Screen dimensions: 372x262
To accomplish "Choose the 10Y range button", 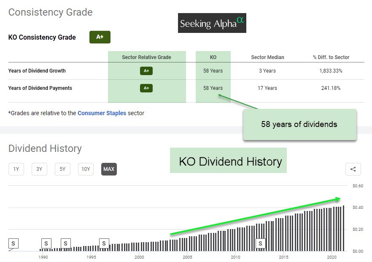I will tap(86, 169).
